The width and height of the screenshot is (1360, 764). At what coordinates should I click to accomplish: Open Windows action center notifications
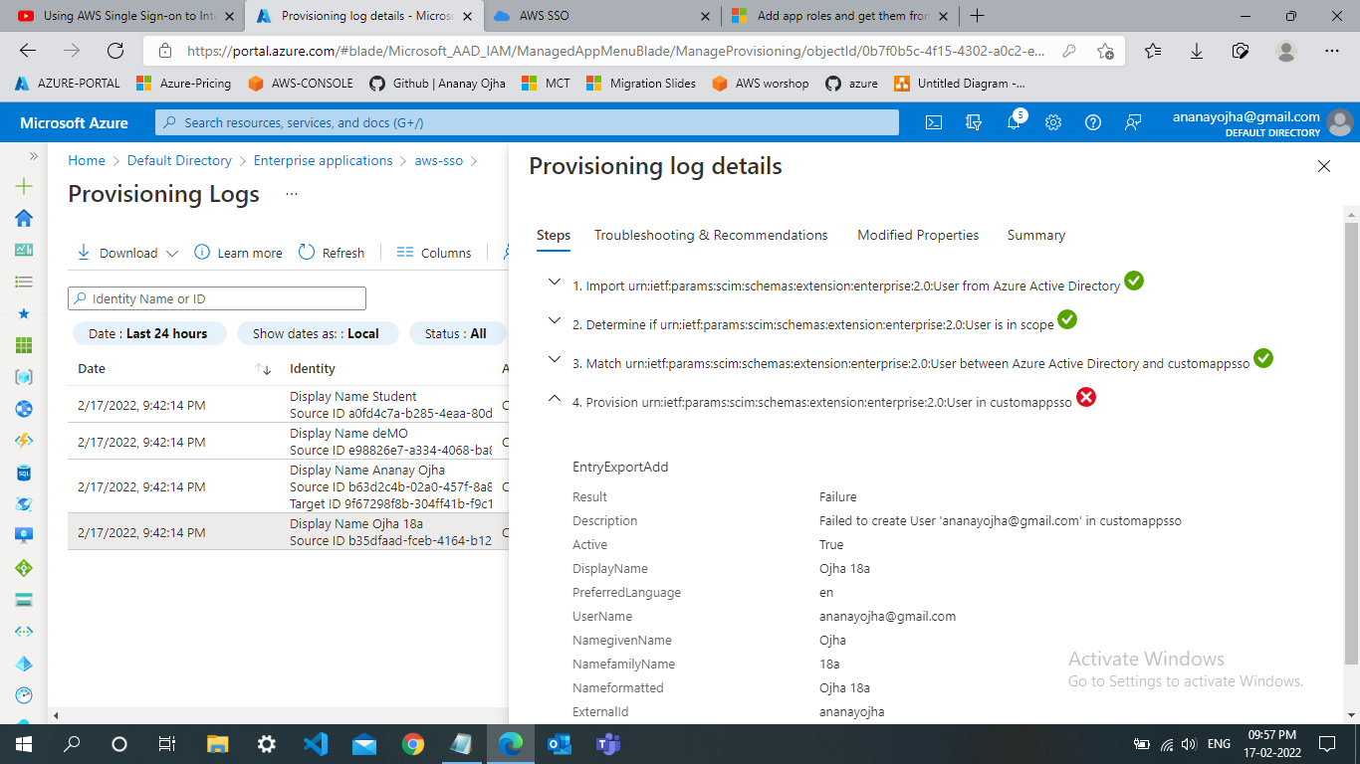point(1326,743)
